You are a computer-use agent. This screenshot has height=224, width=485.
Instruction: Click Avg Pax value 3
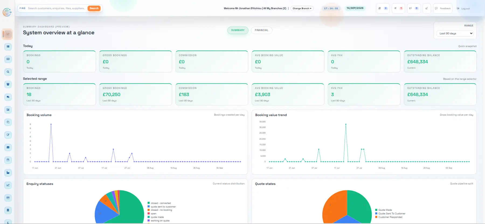pos(332,94)
